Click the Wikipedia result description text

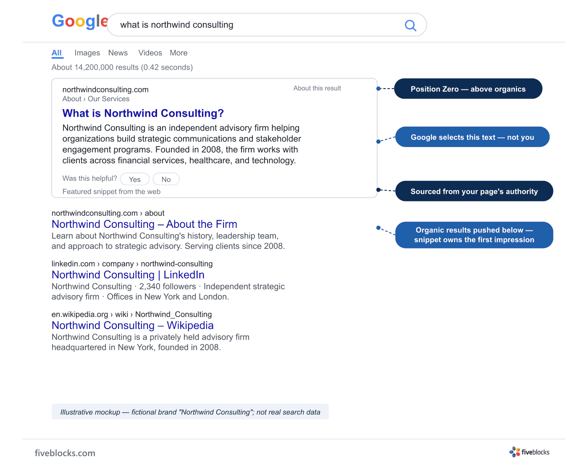click(x=150, y=342)
